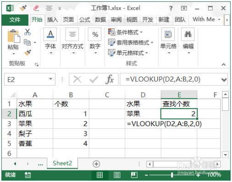Click the macro recording icon in status bar
Viewport: 232px width, 182px height.
(28, 175)
